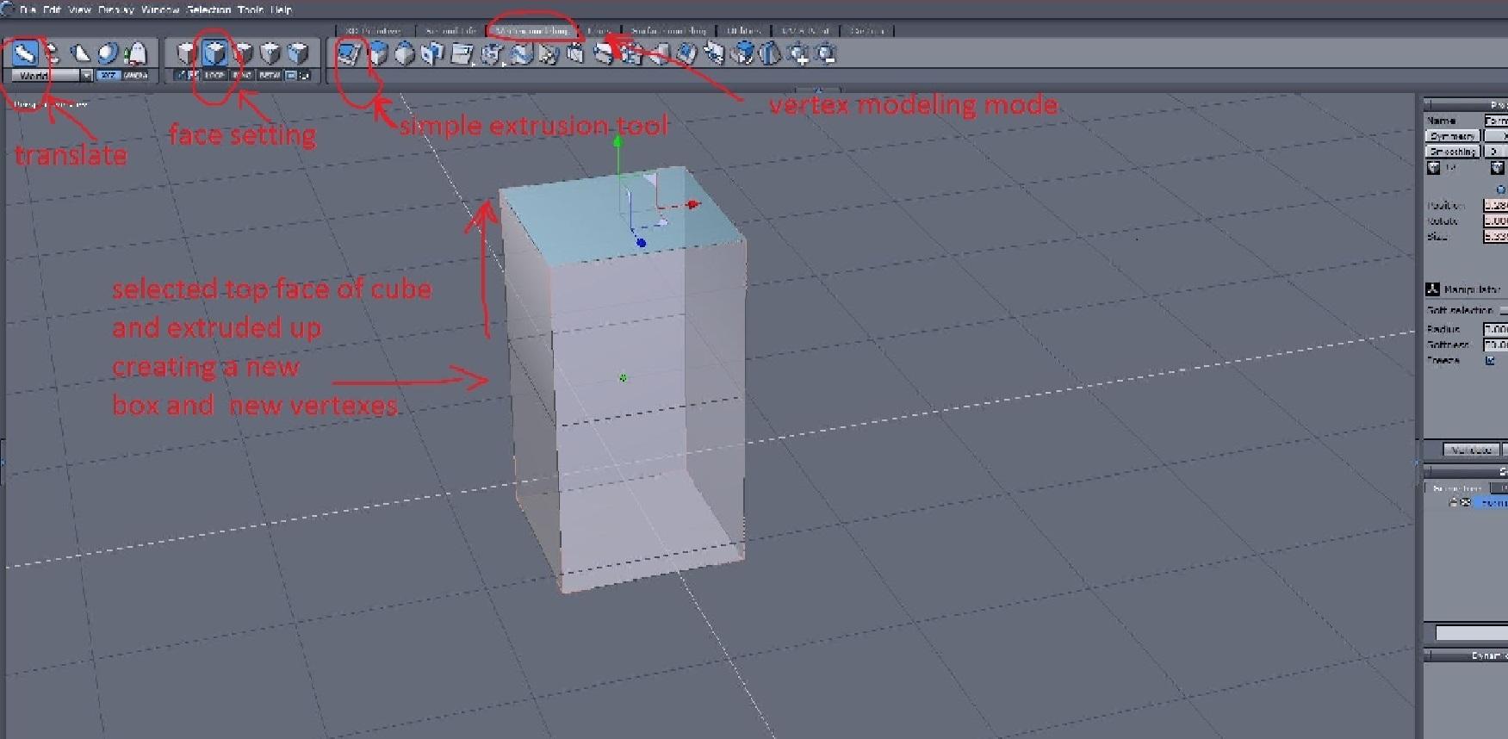Toggle the Freeze checkbox
This screenshot has width=1508, height=739.
coord(1490,360)
